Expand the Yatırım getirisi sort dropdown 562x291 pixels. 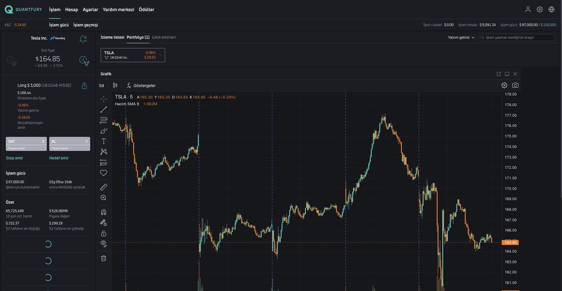pos(461,37)
